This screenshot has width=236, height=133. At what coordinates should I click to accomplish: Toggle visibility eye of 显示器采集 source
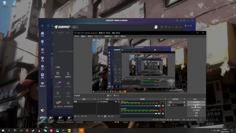[116, 102]
